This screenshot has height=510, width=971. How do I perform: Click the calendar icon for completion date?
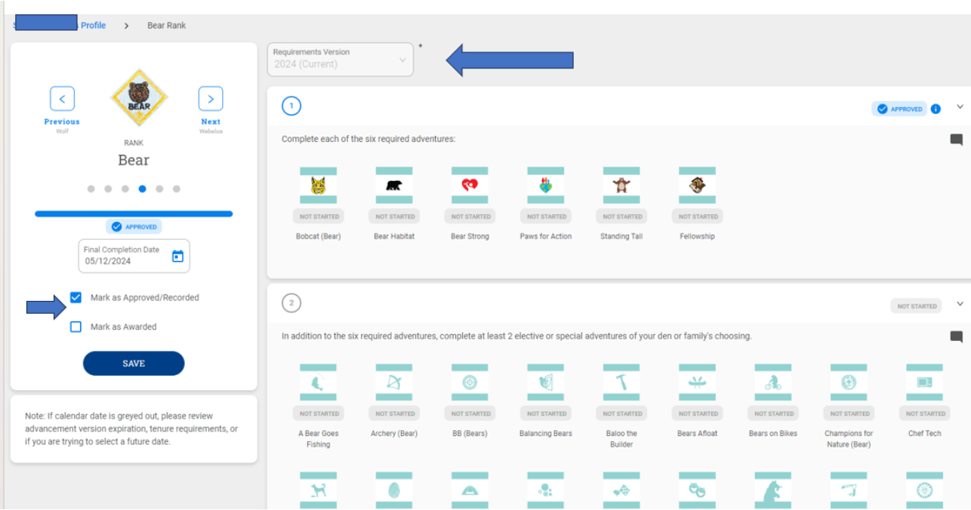pos(177,257)
